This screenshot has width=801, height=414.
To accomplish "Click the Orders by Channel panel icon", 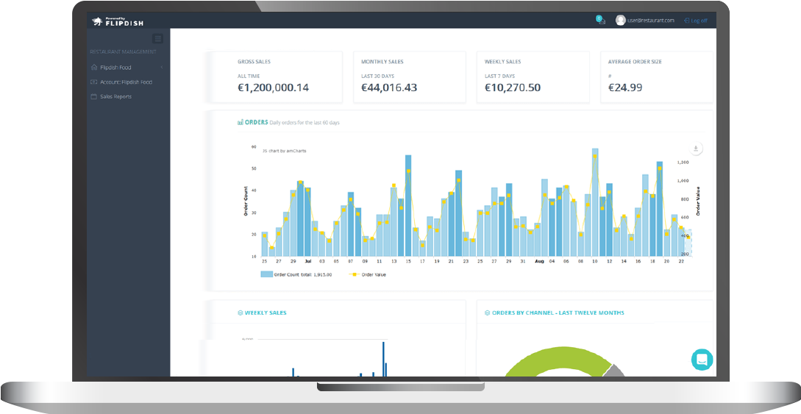I will tap(488, 313).
